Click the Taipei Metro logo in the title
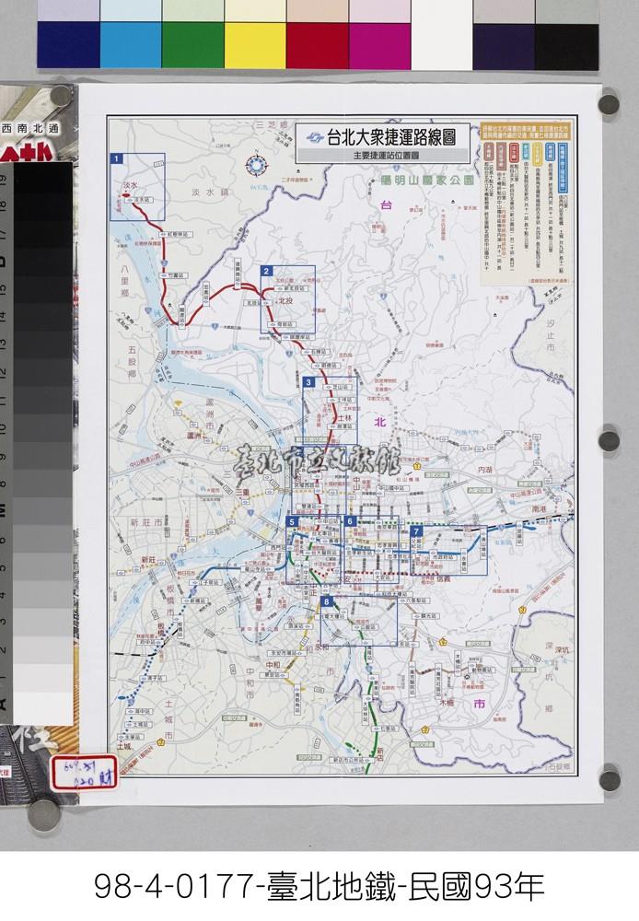This screenshot has height=921, width=639. [x=315, y=135]
